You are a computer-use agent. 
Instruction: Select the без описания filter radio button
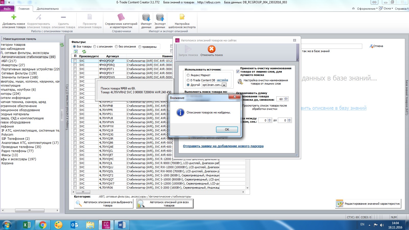click(116, 47)
